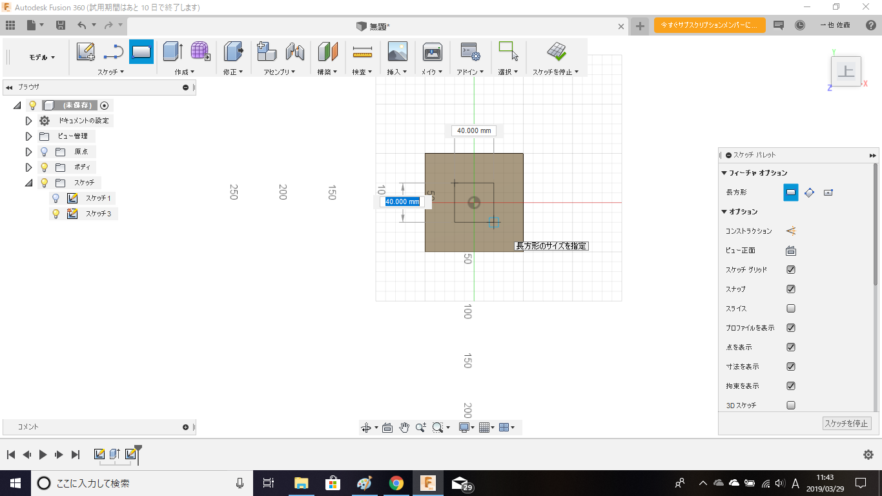
Task: Click the construction plane icon
Action: [328, 51]
